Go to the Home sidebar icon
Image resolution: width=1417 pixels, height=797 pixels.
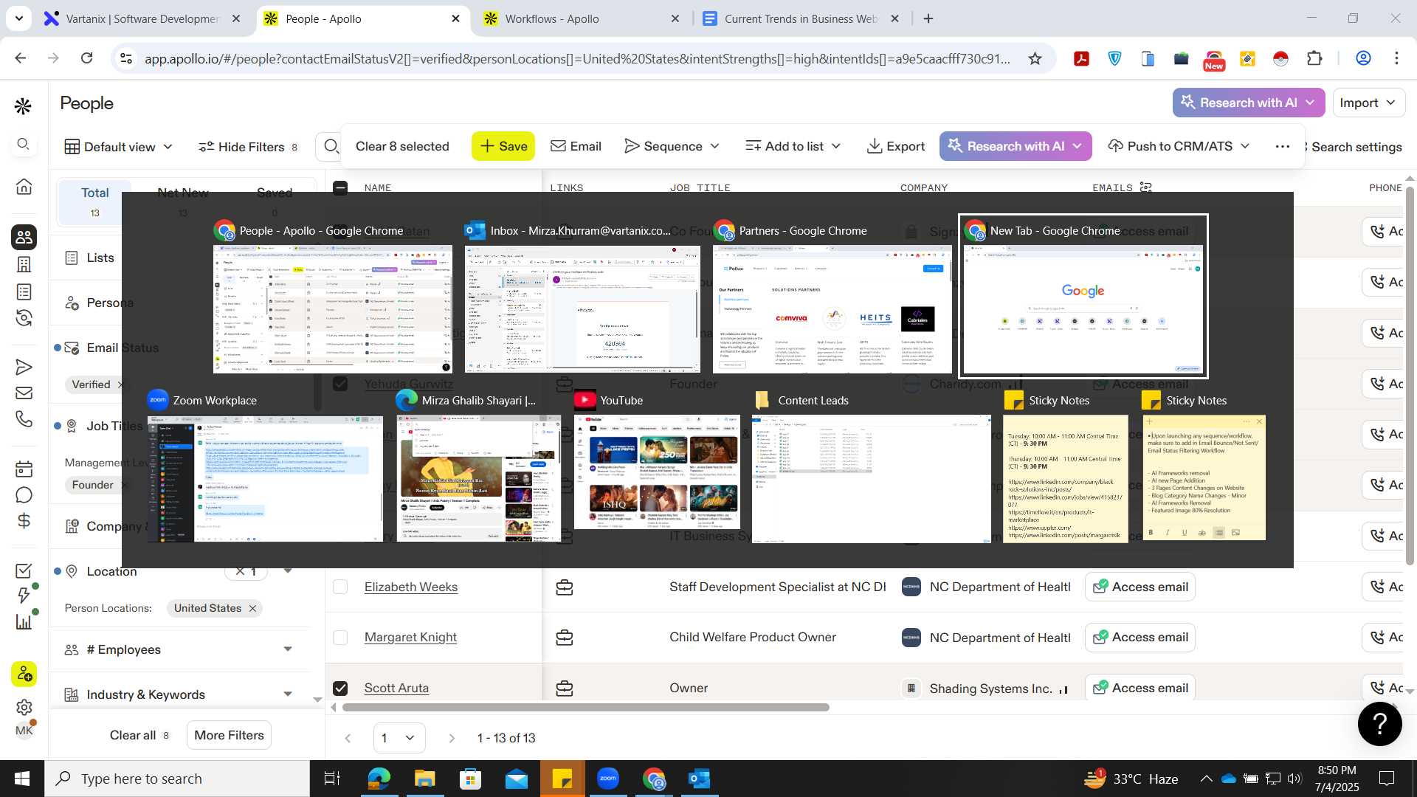(x=24, y=187)
